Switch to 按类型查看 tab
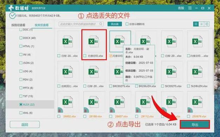 pos(41,25)
